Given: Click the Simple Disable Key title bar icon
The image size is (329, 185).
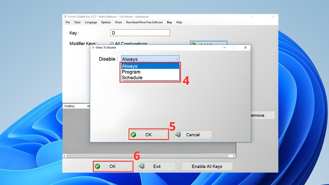Looking at the screenshot, I should tap(64, 16).
